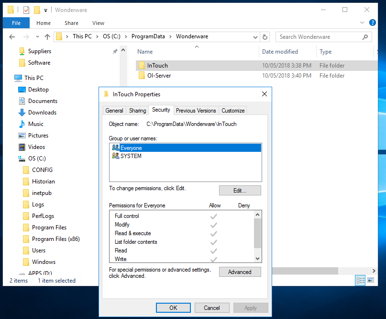This screenshot has width=386, height=319.
Task: Expand the ribbon with the chevron
Action: [362, 23]
